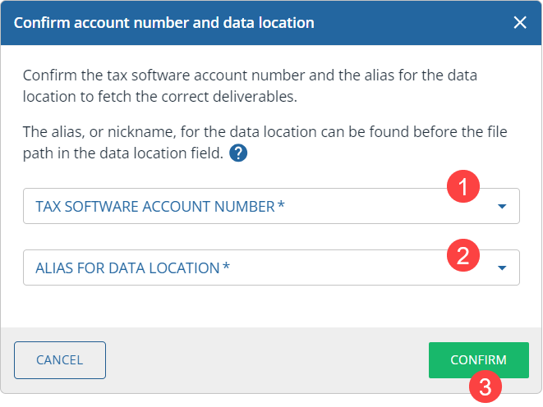Click the 'ALIAS FOR DATA LOCATION' label text
The width and height of the screenshot is (543, 407).
click(x=127, y=268)
